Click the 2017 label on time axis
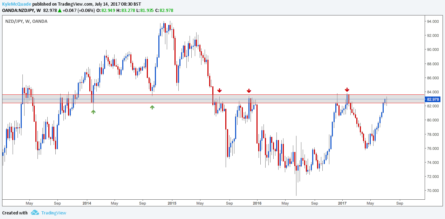This screenshot has width=445, height=219. (x=342, y=203)
